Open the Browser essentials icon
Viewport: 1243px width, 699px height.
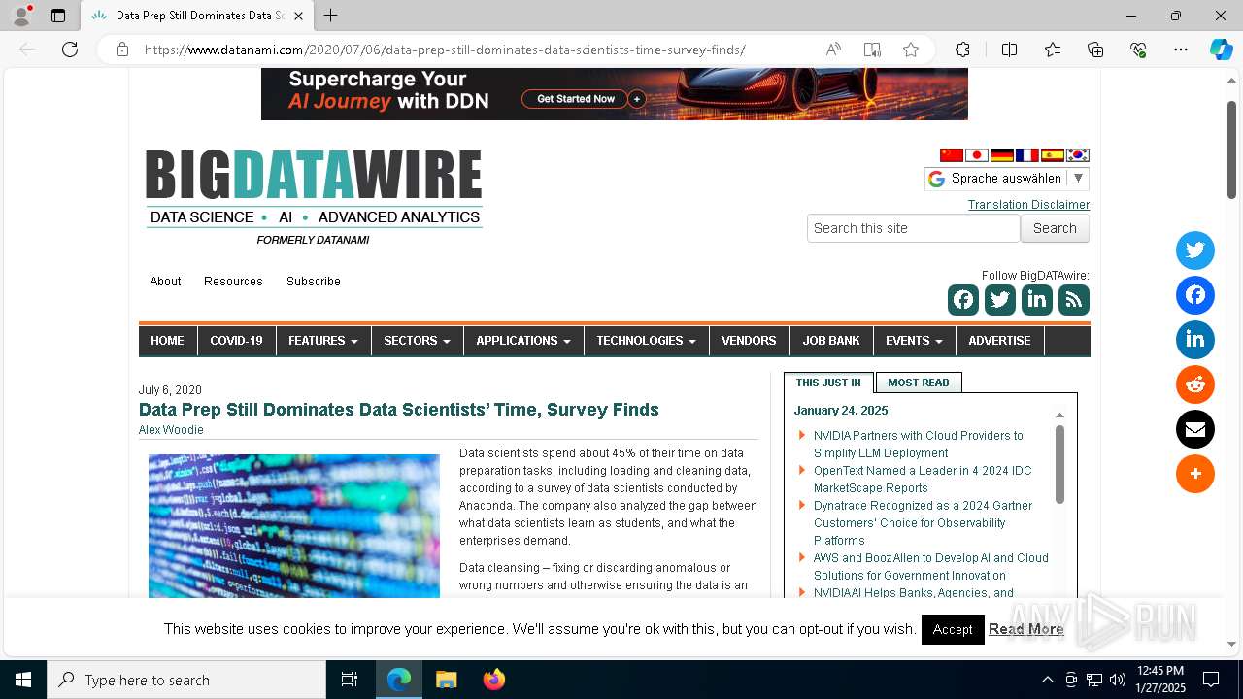coord(1138,50)
